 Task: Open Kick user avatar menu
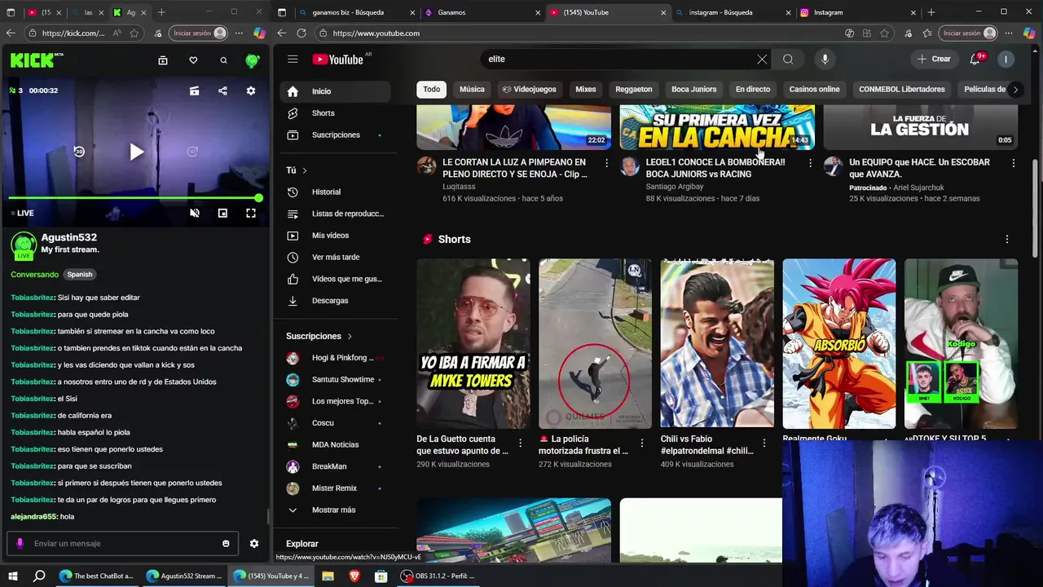(253, 60)
